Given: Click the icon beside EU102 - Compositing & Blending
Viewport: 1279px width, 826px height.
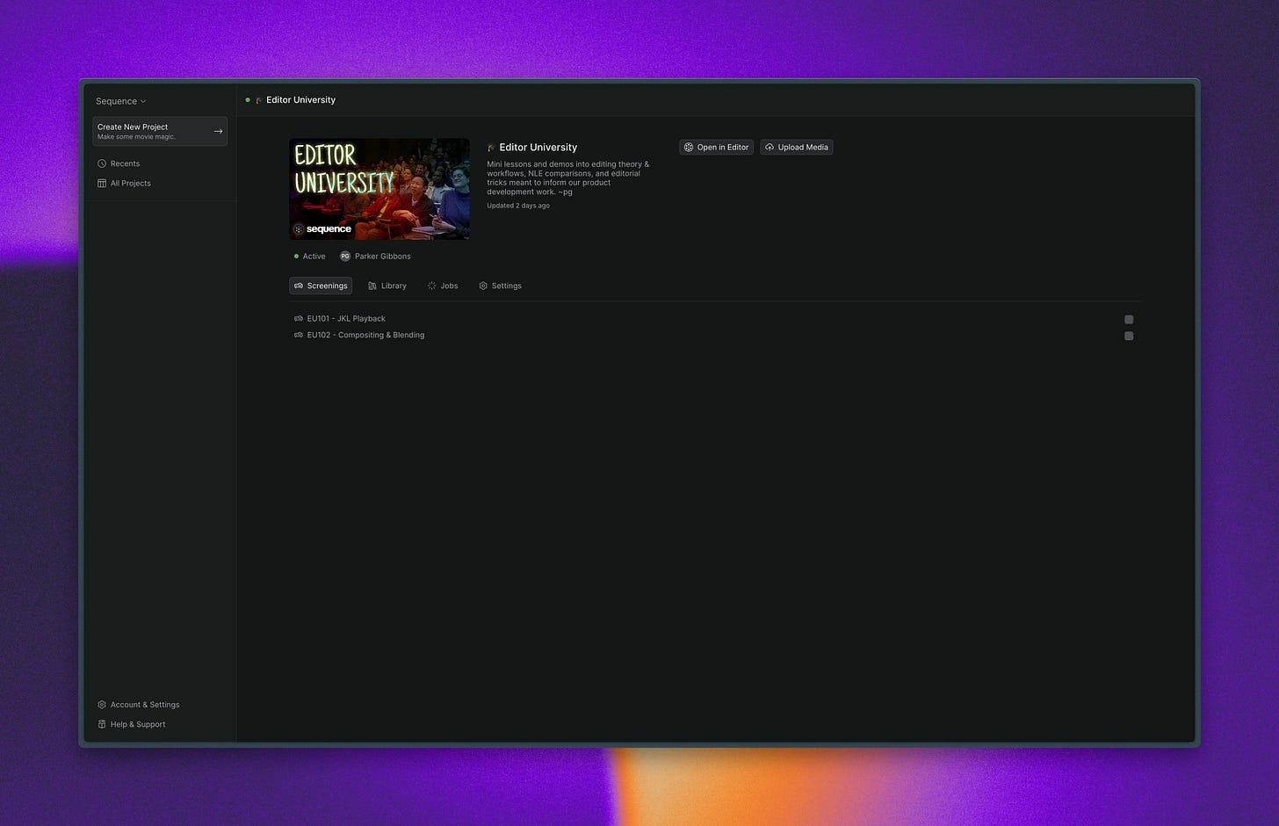Looking at the screenshot, I should [299, 335].
